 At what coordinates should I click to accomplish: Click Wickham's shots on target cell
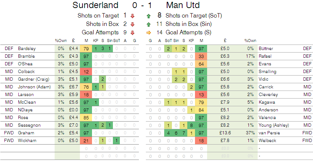pyautogui.click(x=117, y=141)
